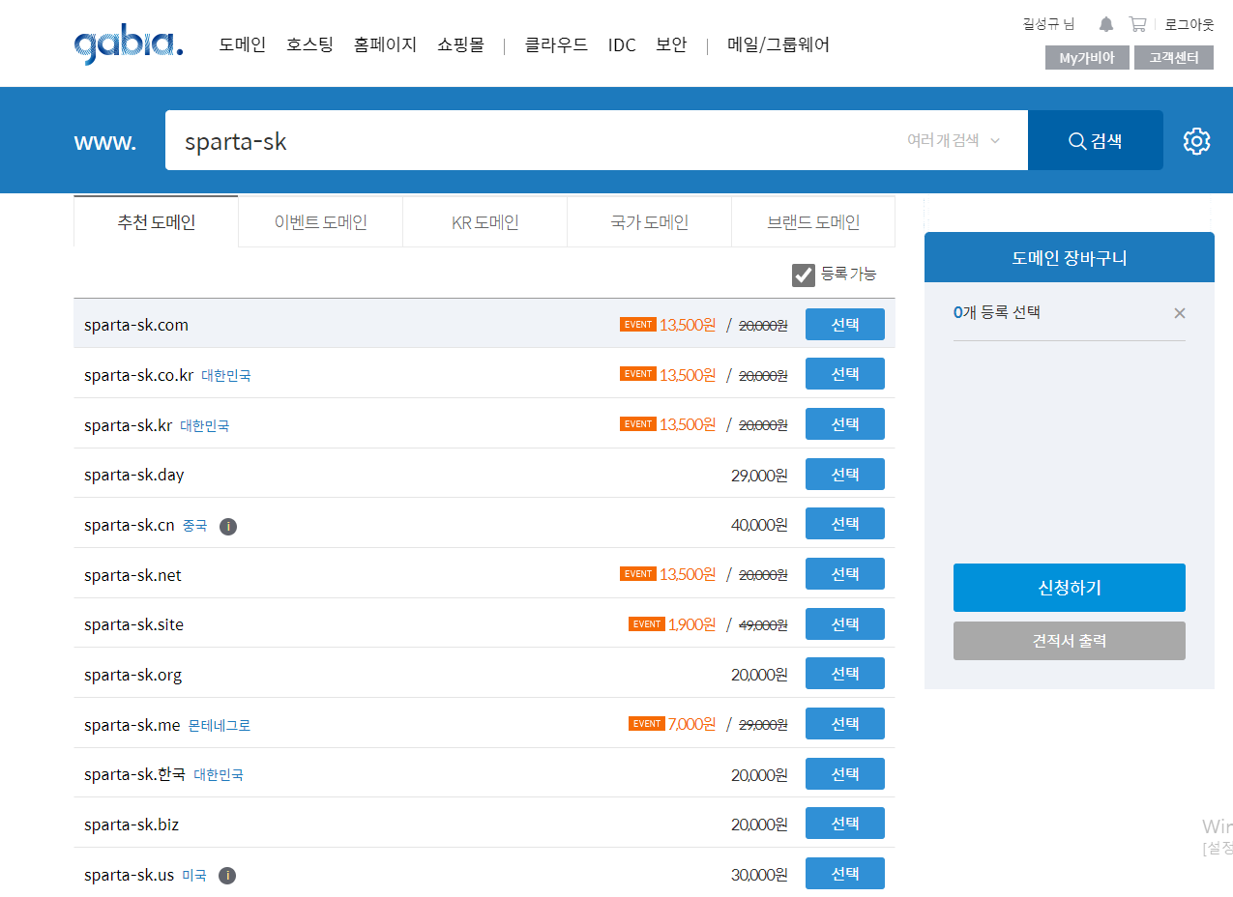Click the EVENT badge on sparta-sk.site row

647,624
